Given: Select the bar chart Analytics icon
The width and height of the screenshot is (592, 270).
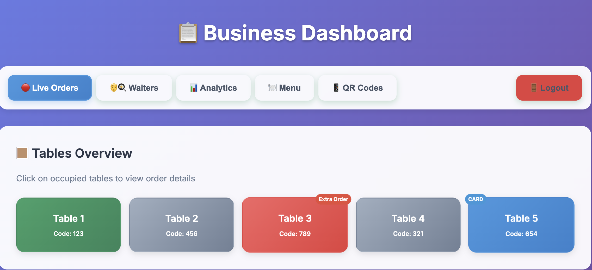Looking at the screenshot, I should [194, 88].
